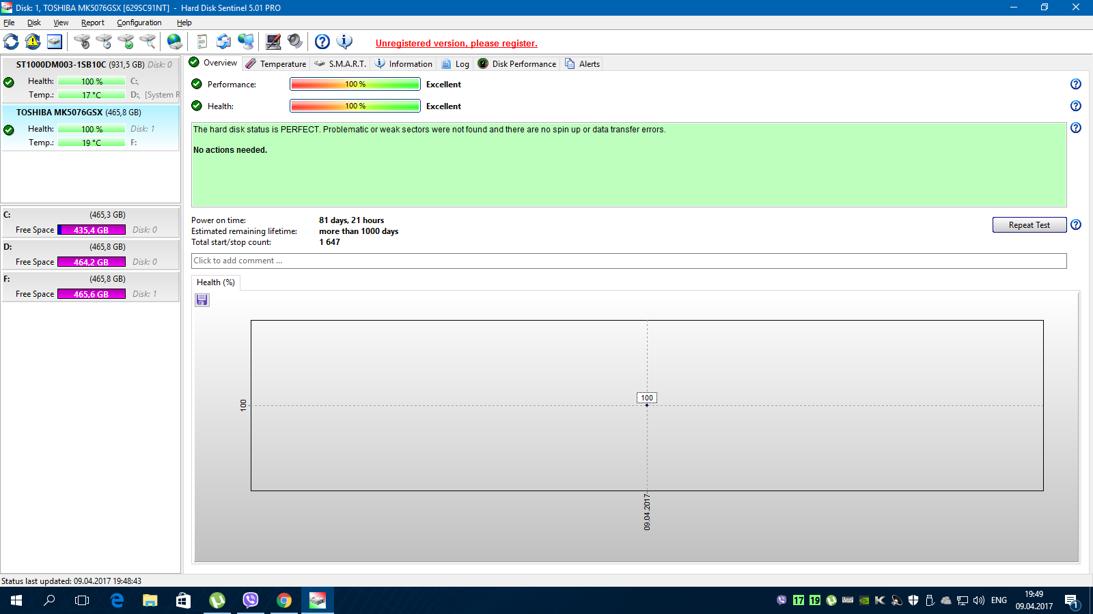This screenshot has height=614, width=1093.
Task: Open the Action Center notifications icon
Action: 1071,600
